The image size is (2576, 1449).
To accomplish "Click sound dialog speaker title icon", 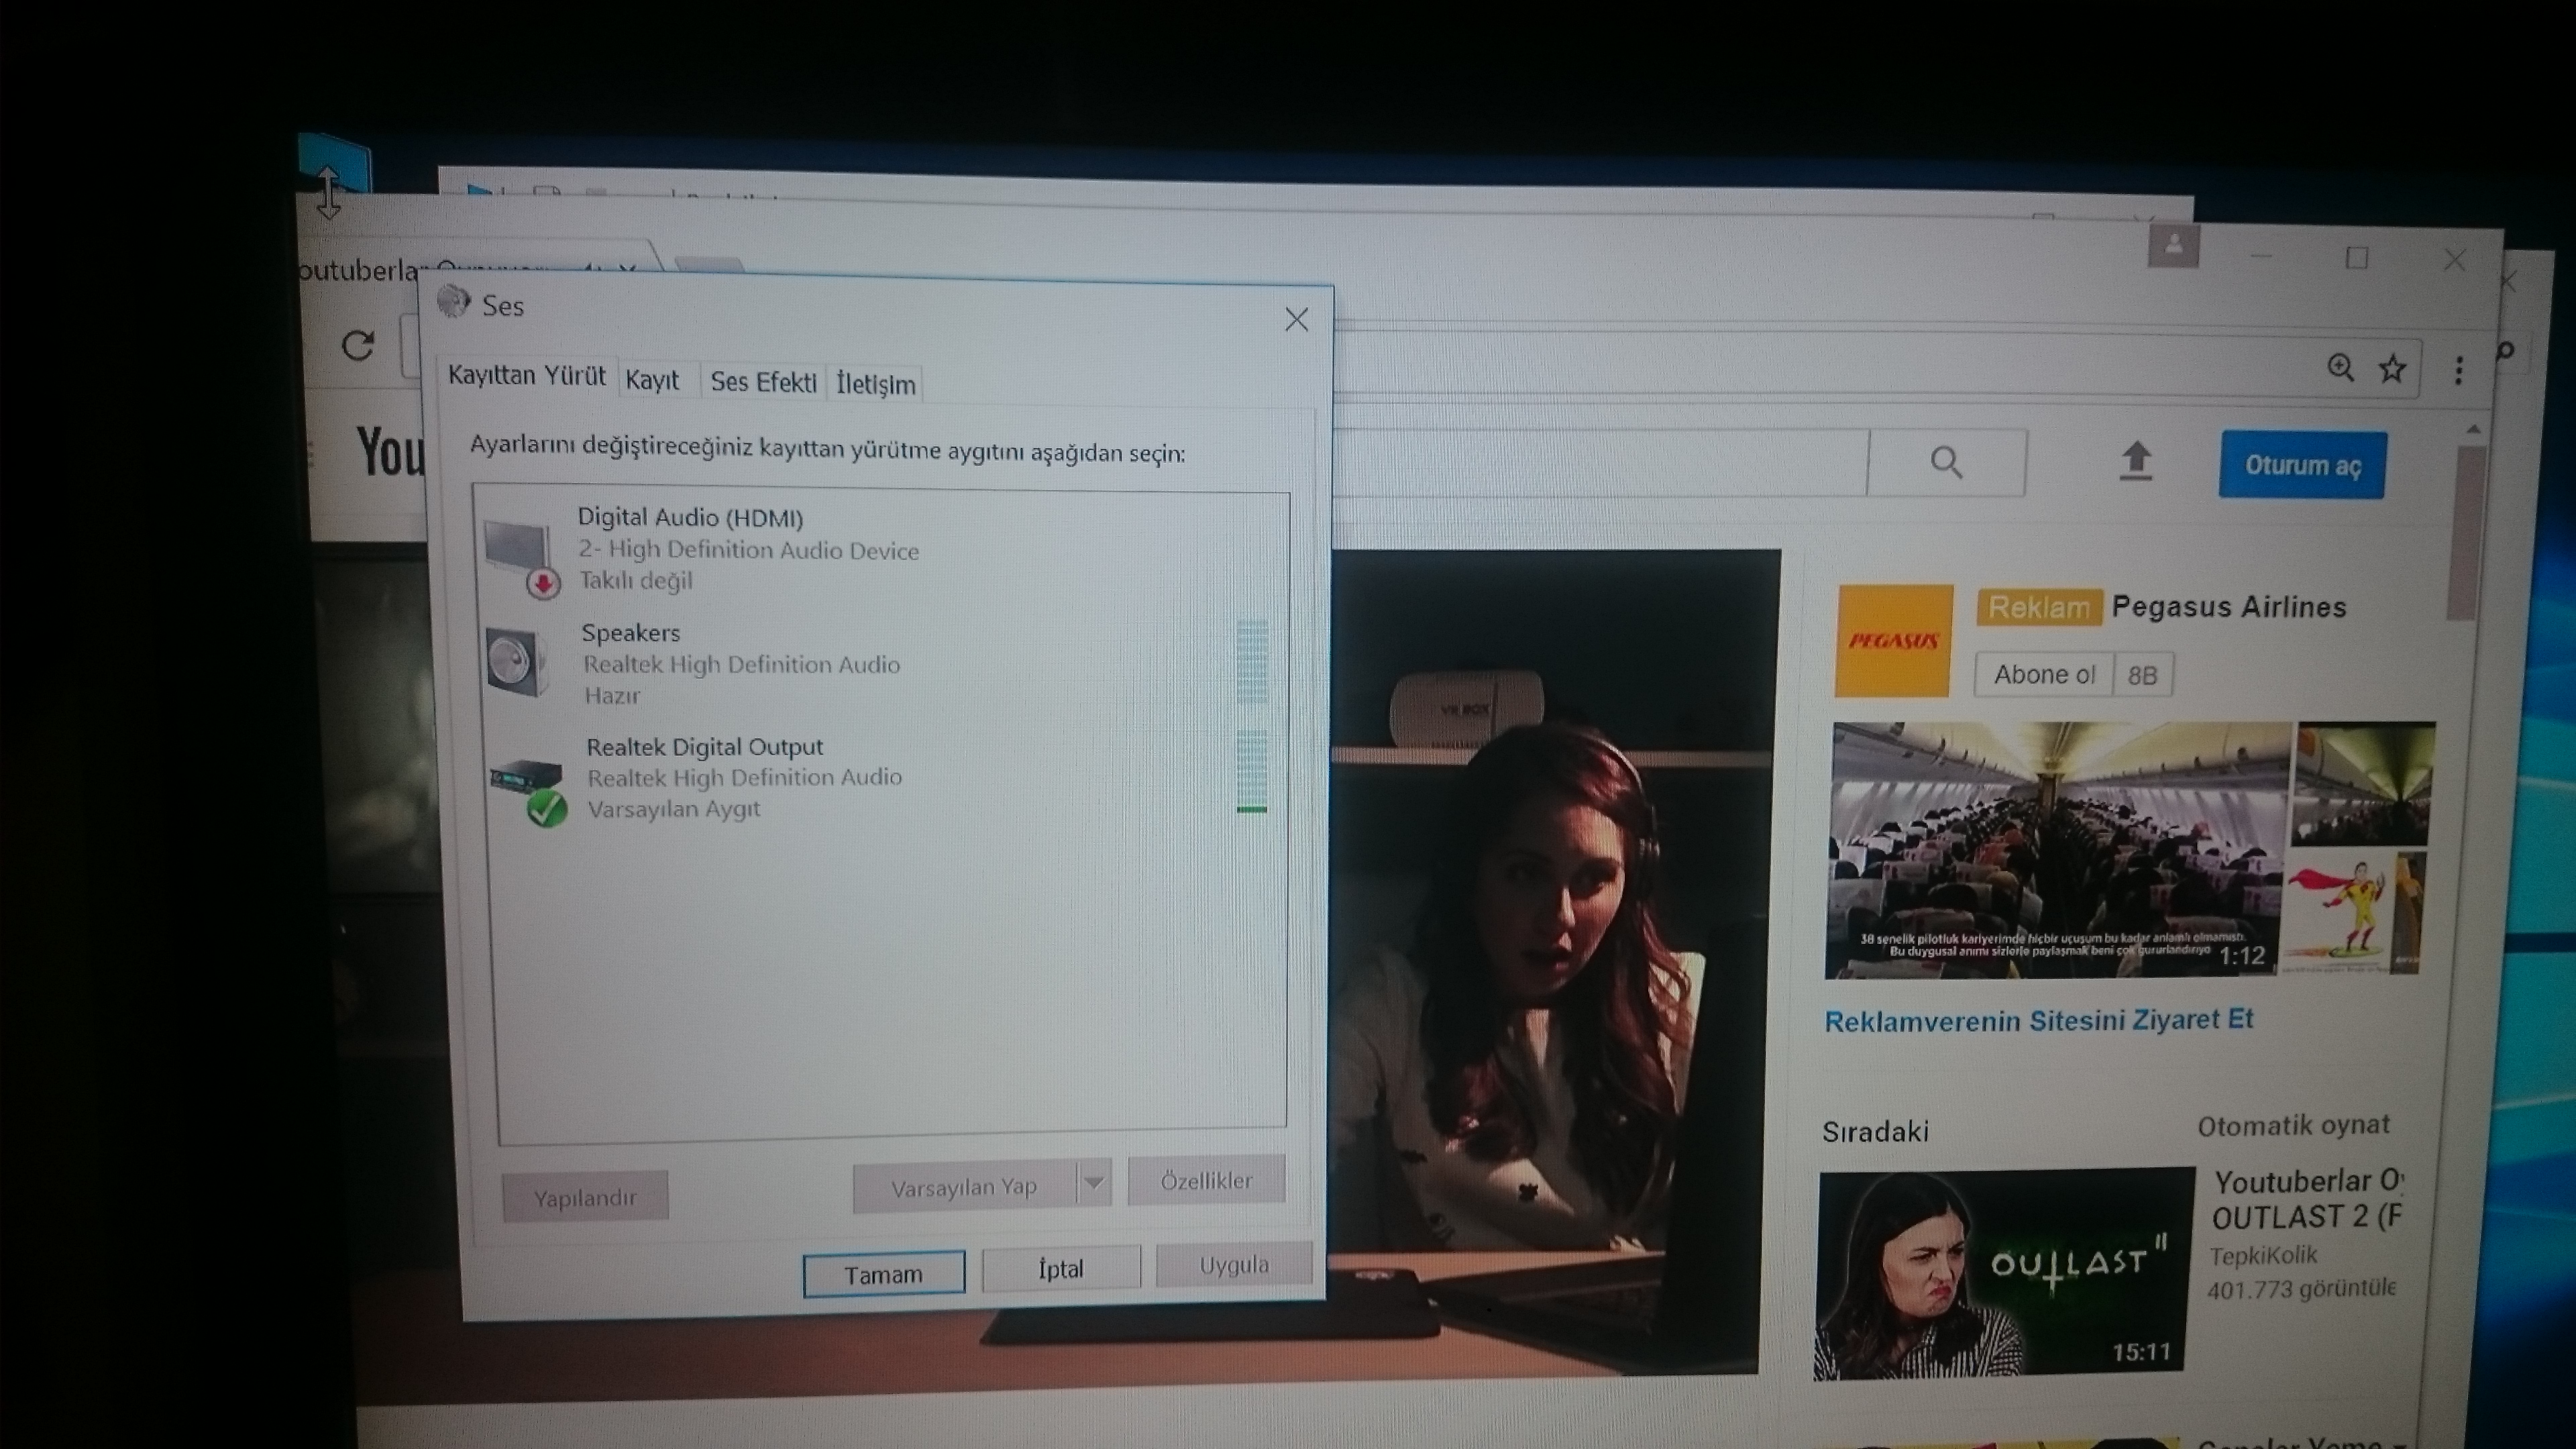I will pyautogui.click(x=454, y=301).
